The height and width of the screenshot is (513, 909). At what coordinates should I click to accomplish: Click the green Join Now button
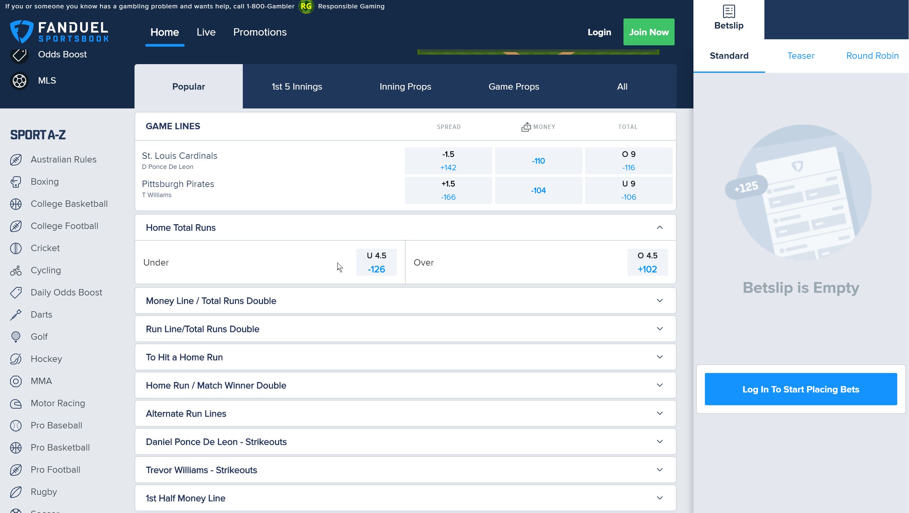[649, 32]
